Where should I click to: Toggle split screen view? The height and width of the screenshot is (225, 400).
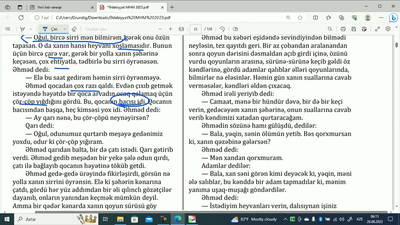tap(316, 18)
